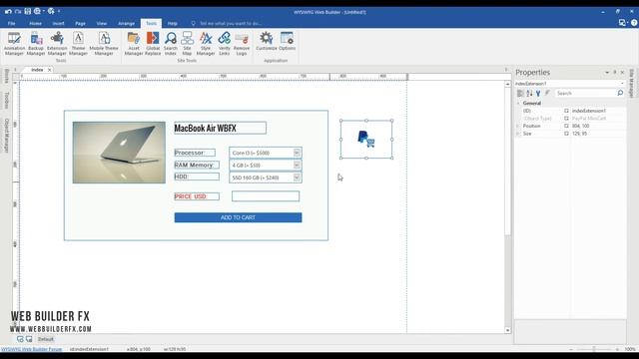Switch to the Help ribbon tab
Viewport: 639px width, 359px height.
coord(173,24)
